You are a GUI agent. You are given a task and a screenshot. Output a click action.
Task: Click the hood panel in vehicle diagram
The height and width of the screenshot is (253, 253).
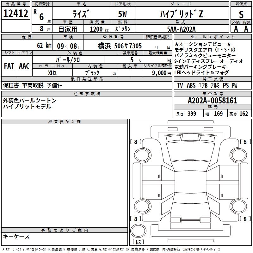[191, 152]
